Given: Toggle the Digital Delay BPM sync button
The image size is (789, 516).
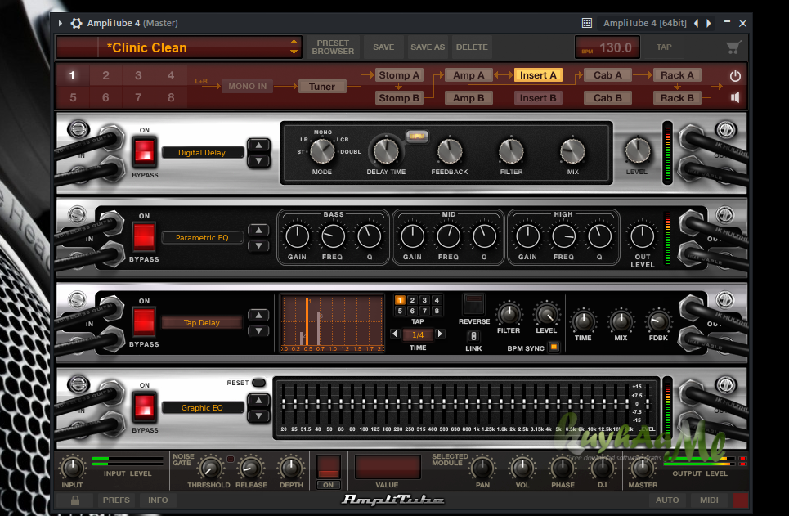Looking at the screenshot, I should (417, 136).
